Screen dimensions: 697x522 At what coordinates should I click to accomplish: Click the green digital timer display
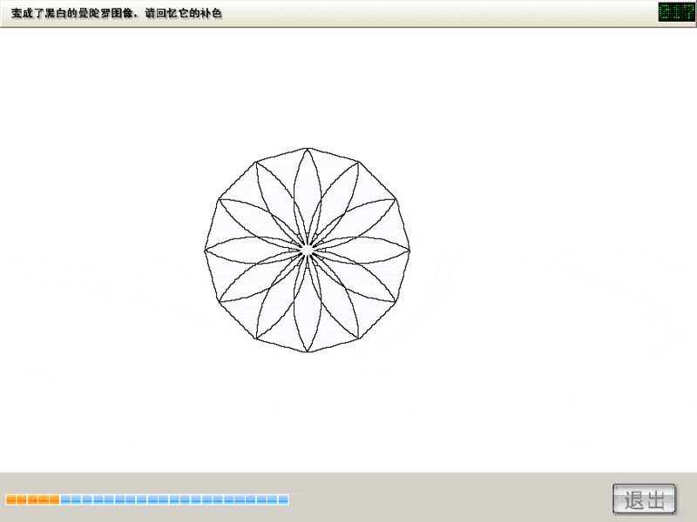pyautogui.click(x=676, y=12)
